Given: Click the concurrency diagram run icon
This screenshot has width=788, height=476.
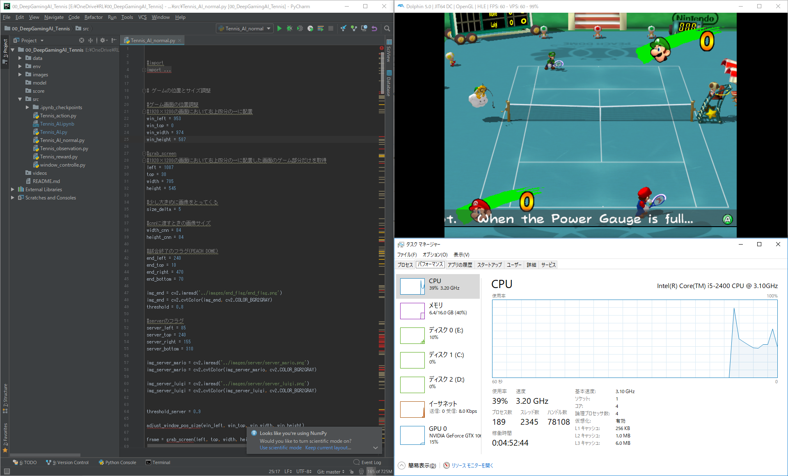Looking at the screenshot, I should tap(321, 28).
